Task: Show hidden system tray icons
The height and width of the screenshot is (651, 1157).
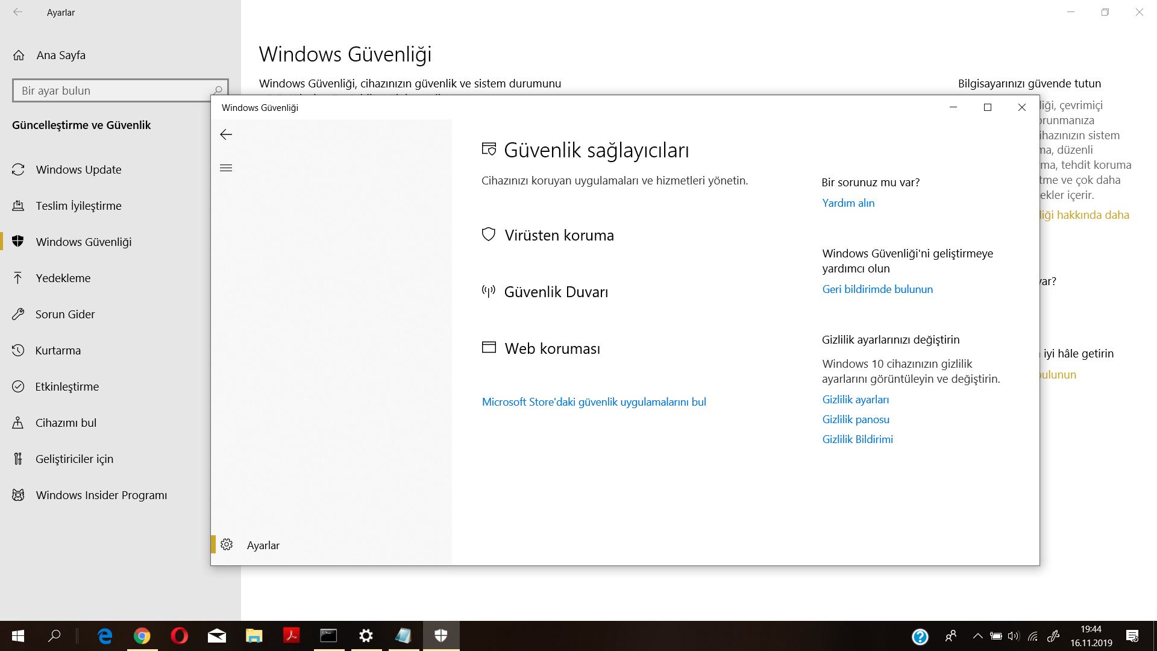Action: pyautogui.click(x=978, y=636)
